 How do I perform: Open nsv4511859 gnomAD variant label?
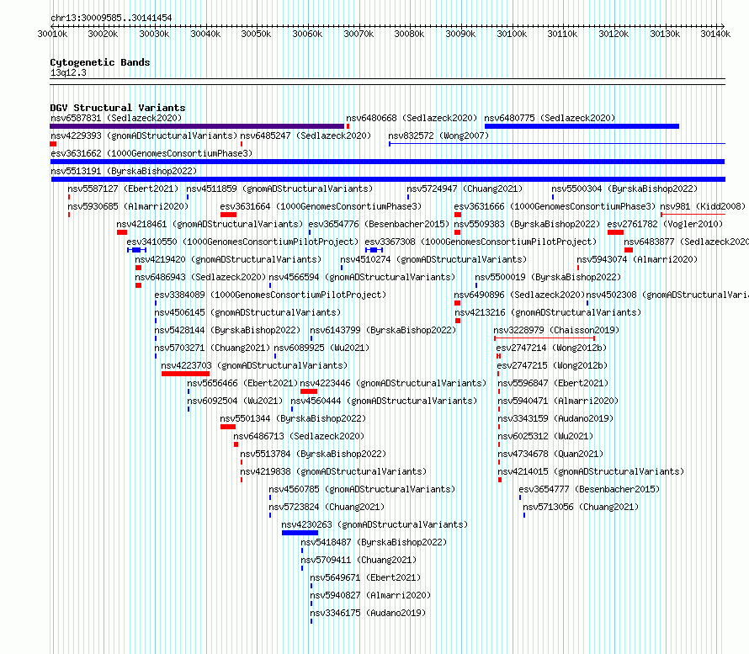click(279, 189)
